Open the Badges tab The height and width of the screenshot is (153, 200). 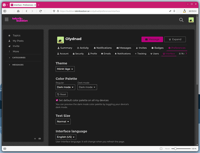157,48
